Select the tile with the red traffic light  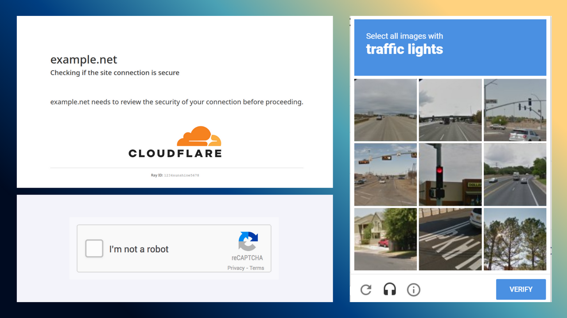450,174
